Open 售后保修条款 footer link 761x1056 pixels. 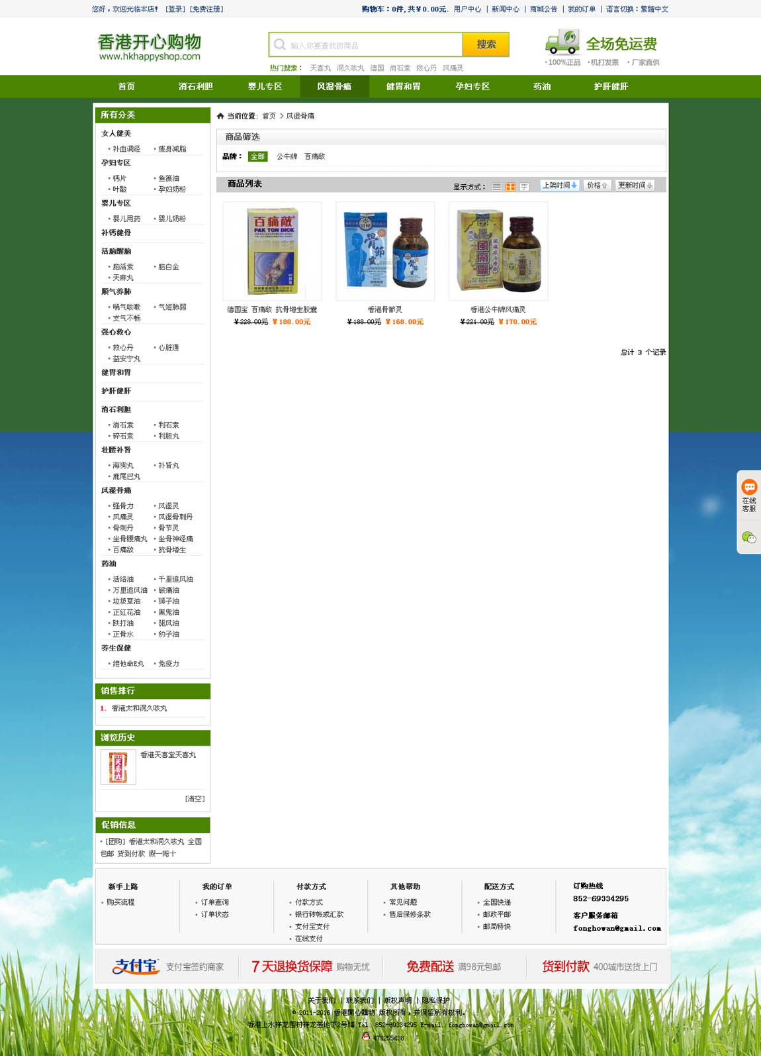tap(410, 914)
